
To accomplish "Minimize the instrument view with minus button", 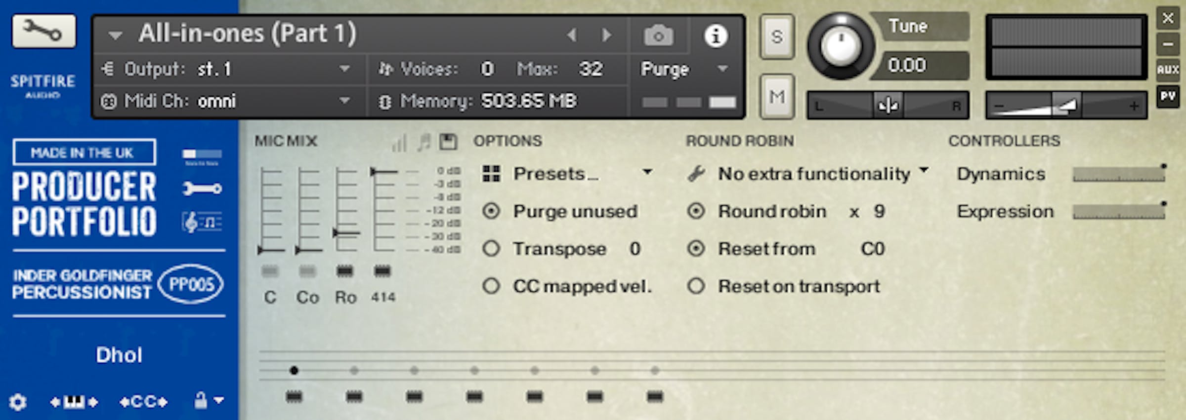I will 1168,44.
